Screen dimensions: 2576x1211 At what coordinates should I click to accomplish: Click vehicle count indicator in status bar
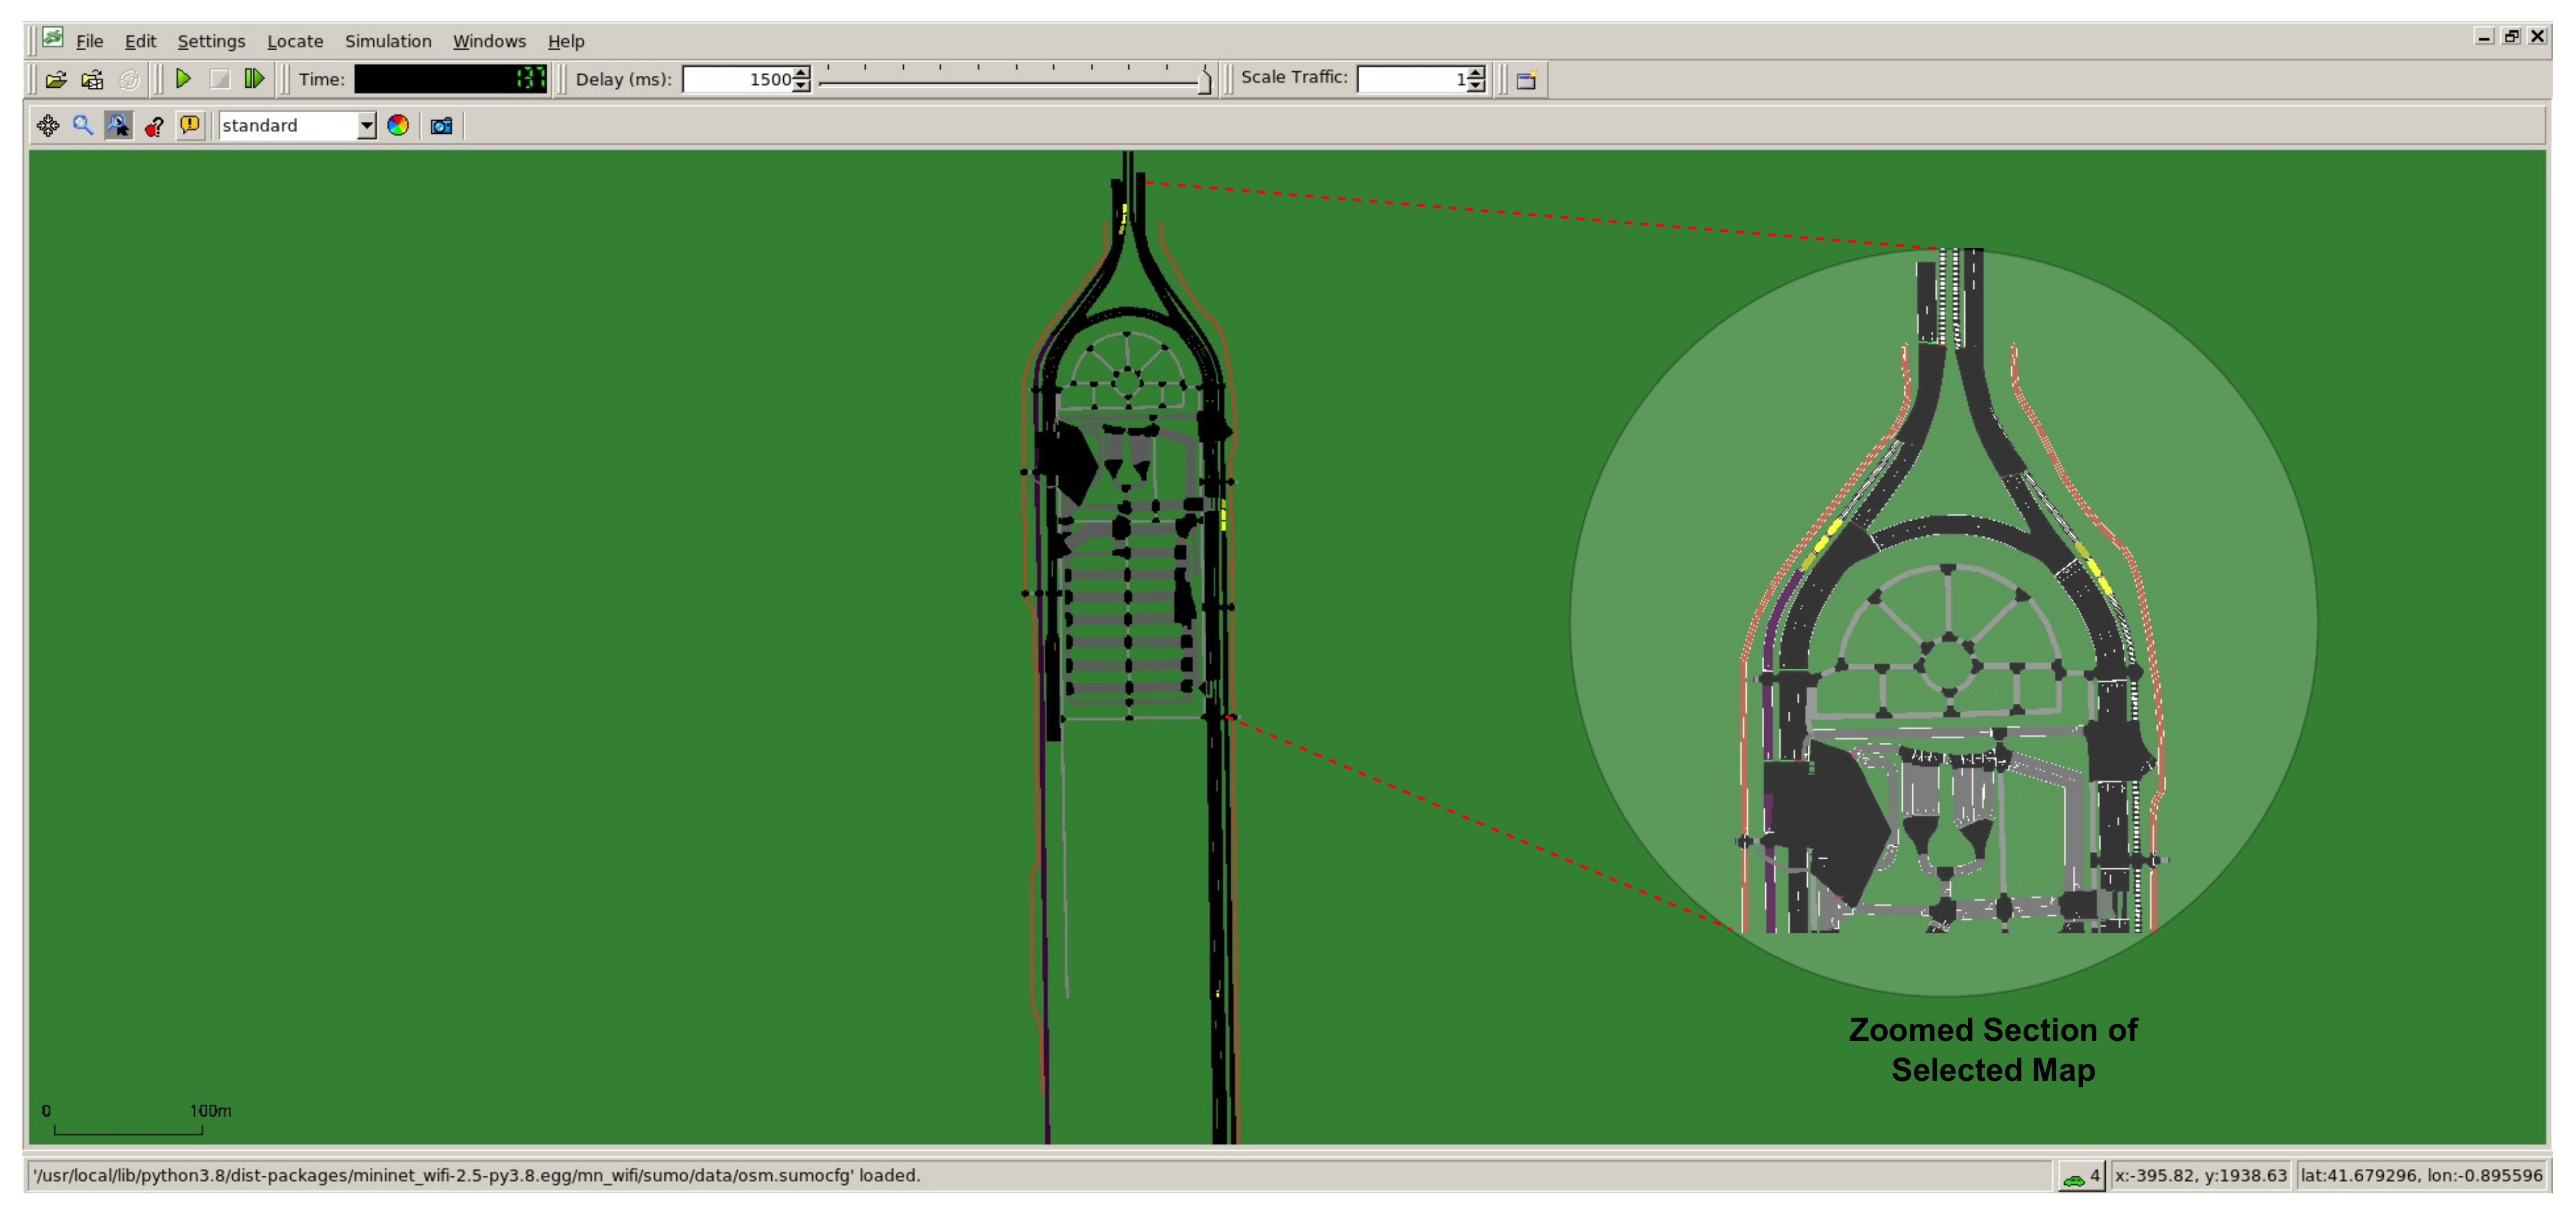2082,1176
